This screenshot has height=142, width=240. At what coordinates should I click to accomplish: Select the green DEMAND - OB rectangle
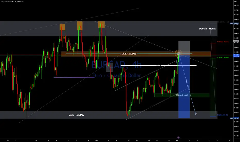click(182, 95)
